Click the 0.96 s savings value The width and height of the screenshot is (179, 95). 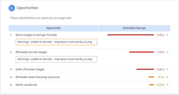[160, 69]
